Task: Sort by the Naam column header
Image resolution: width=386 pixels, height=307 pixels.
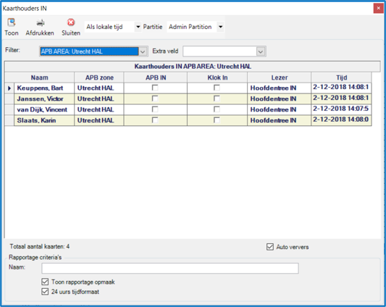Action: (x=39, y=77)
